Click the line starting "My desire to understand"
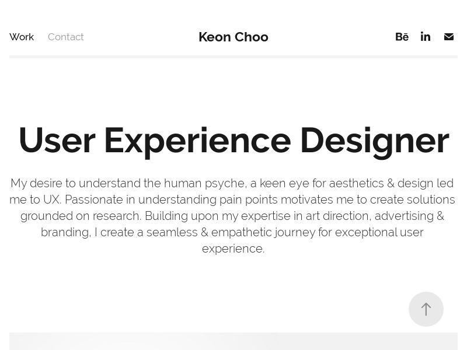This screenshot has width=467, height=350. (x=232, y=183)
